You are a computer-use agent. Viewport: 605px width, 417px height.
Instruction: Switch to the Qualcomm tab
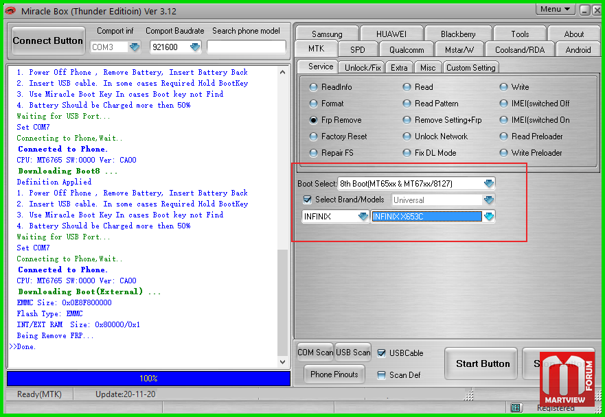[x=407, y=49]
